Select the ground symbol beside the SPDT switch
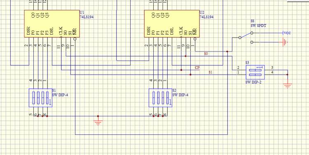 point(285,42)
